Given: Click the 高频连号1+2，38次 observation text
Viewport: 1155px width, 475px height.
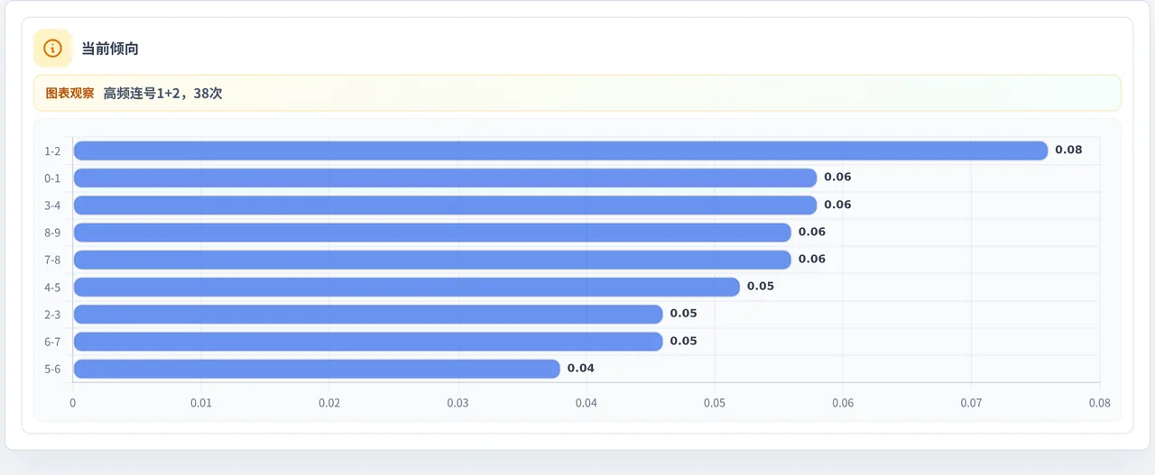Looking at the screenshot, I should pos(162,93).
